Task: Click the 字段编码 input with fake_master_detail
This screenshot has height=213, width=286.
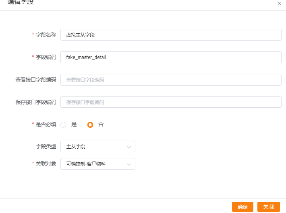Action: [x=171, y=57]
